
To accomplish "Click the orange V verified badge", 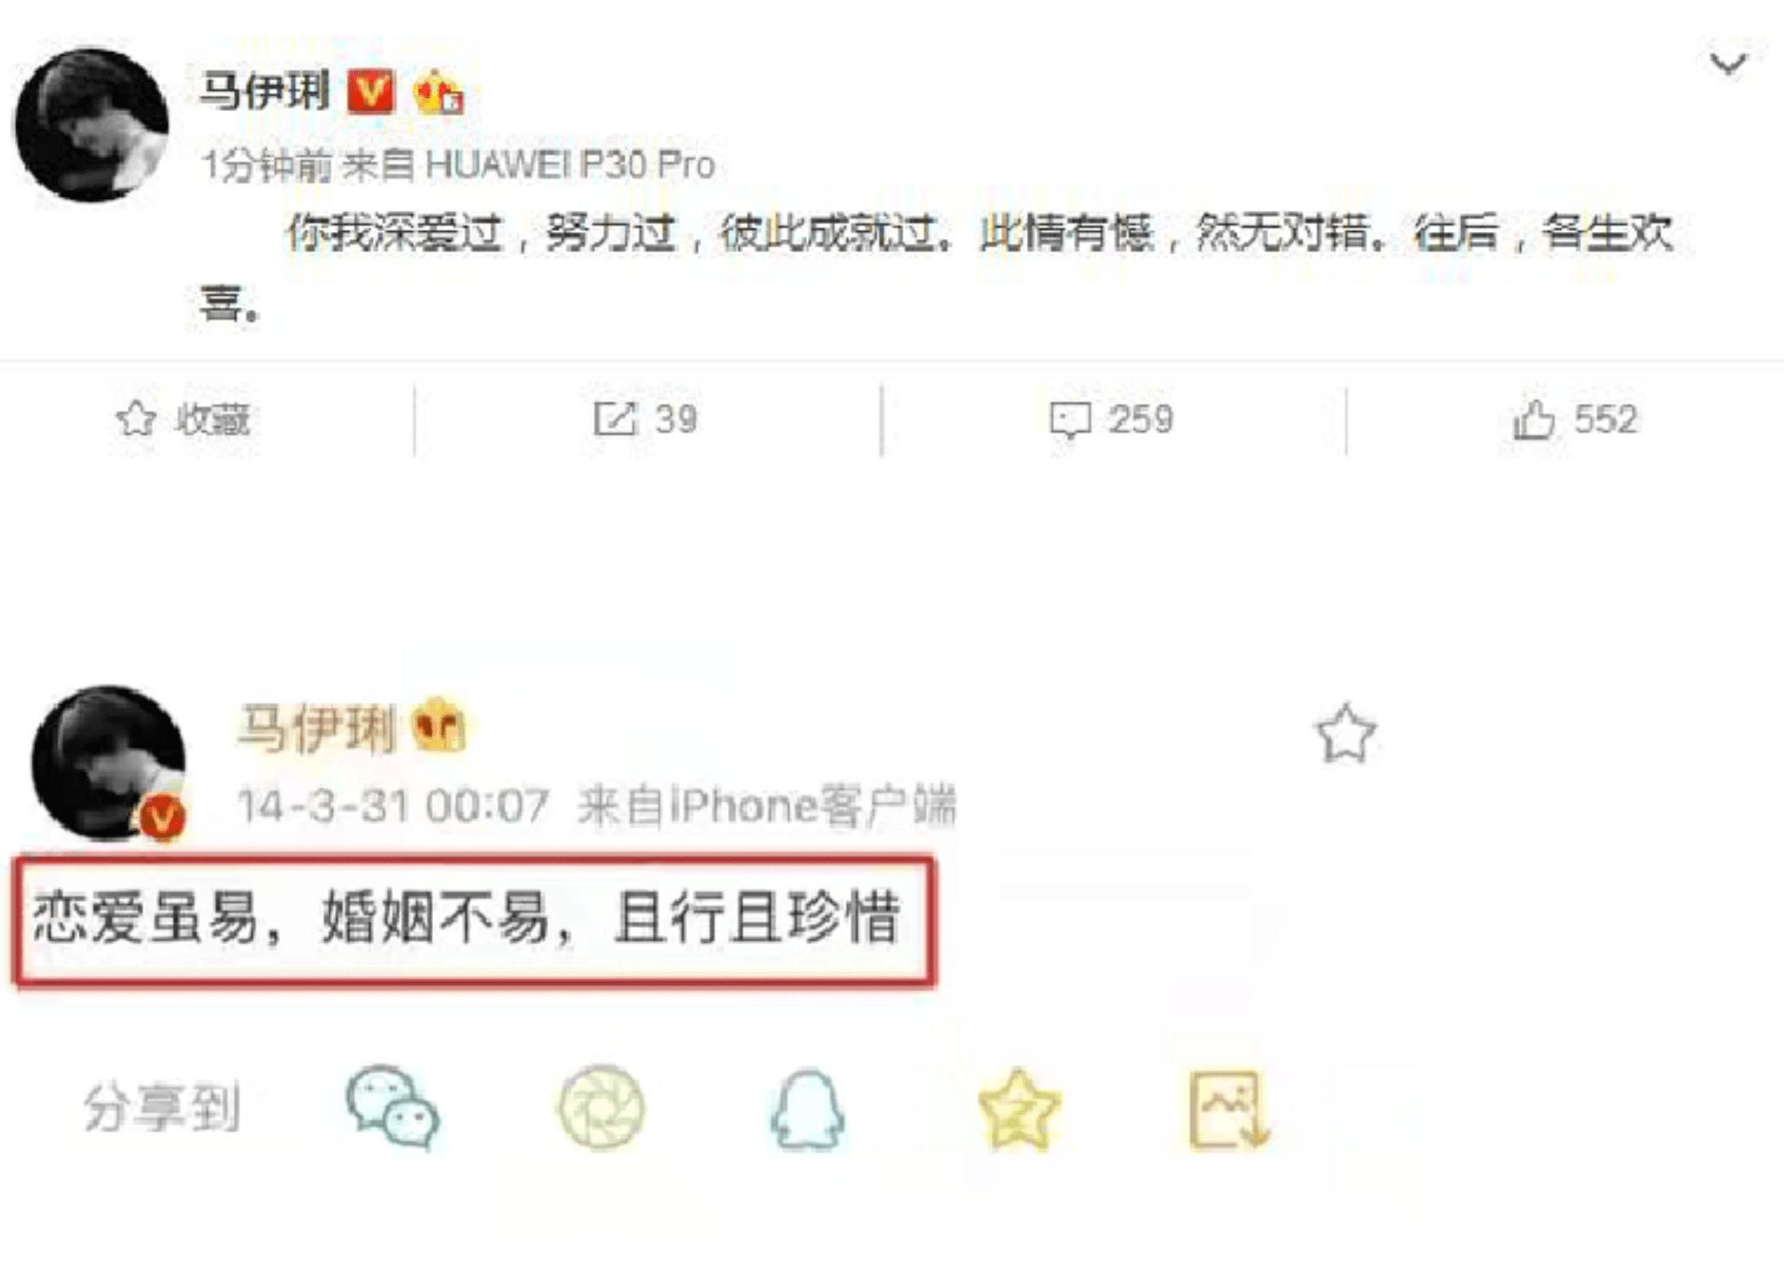I will (x=371, y=91).
